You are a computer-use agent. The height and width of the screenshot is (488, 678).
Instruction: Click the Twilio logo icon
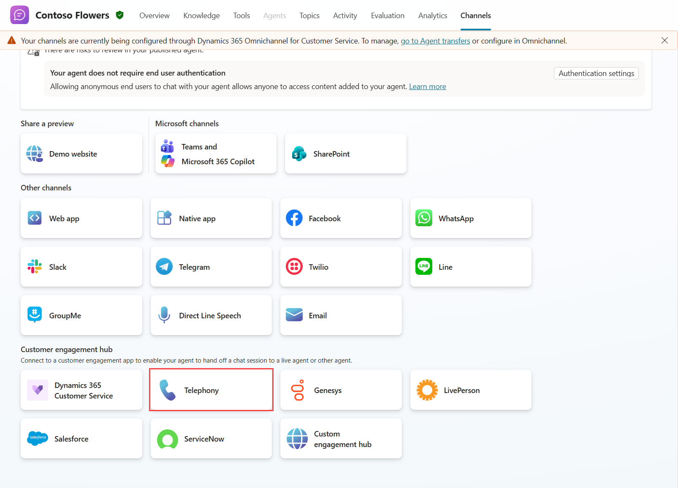(294, 267)
